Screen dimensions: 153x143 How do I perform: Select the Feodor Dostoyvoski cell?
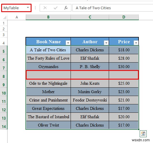[90, 100]
